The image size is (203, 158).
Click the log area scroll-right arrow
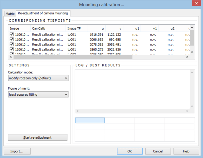pyautogui.click(x=187, y=111)
